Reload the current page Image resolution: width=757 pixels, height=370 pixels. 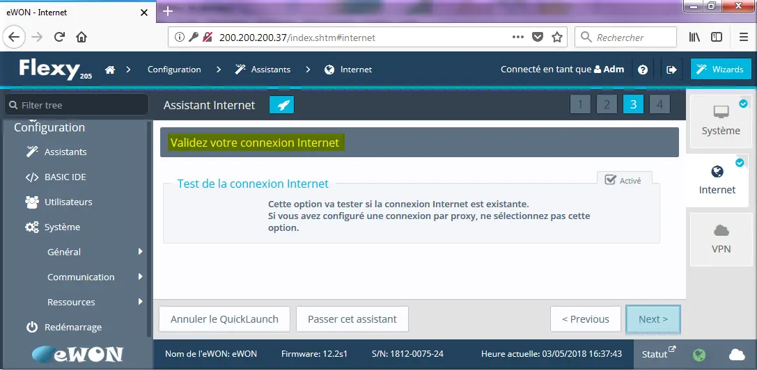click(59, 37)
